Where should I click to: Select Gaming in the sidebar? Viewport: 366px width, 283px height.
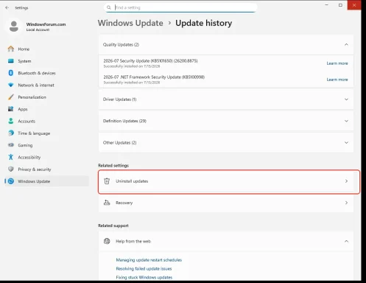coord(46,145)
